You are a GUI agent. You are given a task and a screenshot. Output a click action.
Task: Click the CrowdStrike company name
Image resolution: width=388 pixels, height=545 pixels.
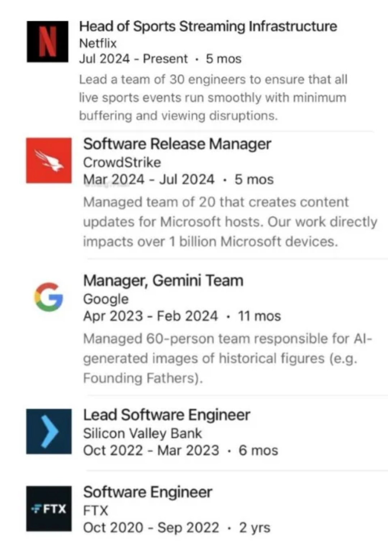[x=122, y=162]
